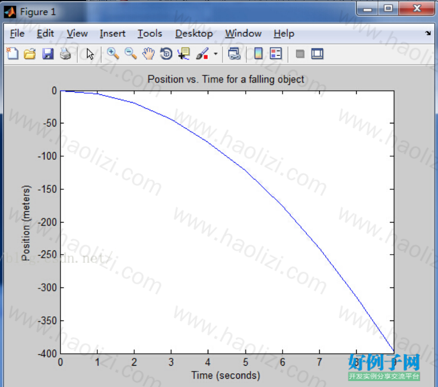Image resolution: width=438 pixels, height=387 pixels.
Task: Create a new figure with toolbar icon
Action: [12, 53]
